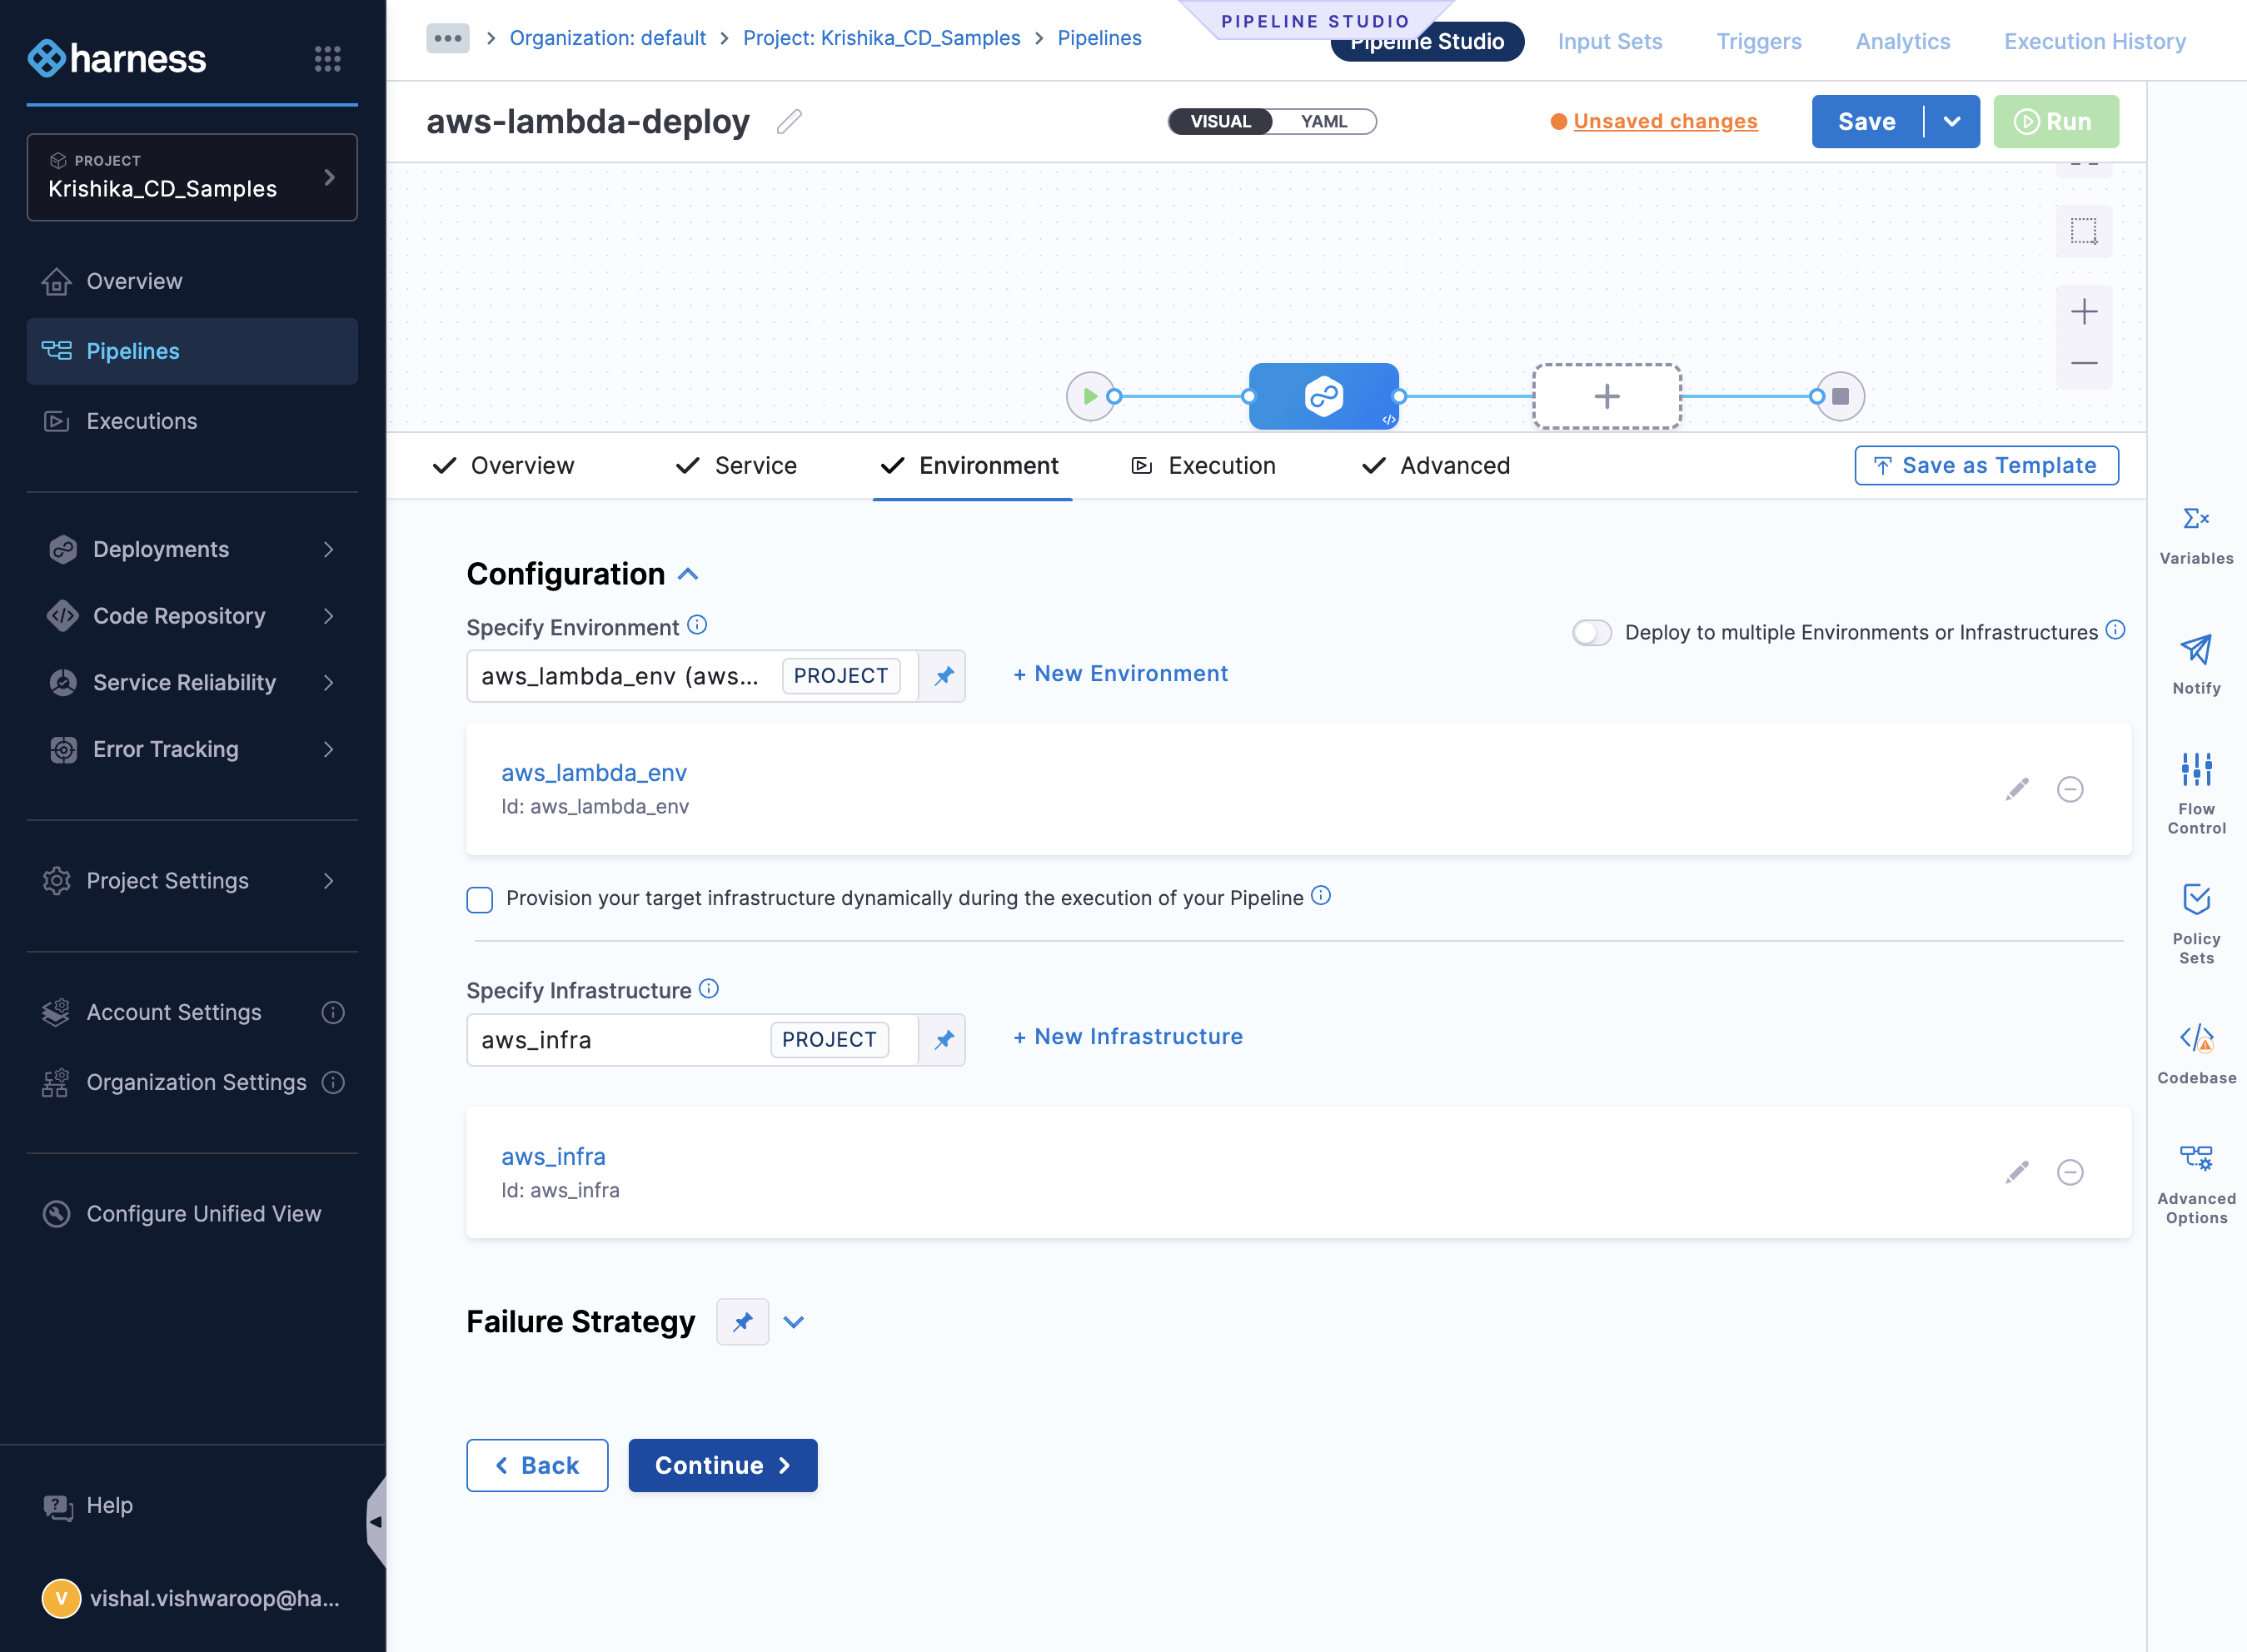Zoom out the pipeline canvas
This screenshot has height=1652, width=2247.
pyautogui.click(x=2083, y=362)
